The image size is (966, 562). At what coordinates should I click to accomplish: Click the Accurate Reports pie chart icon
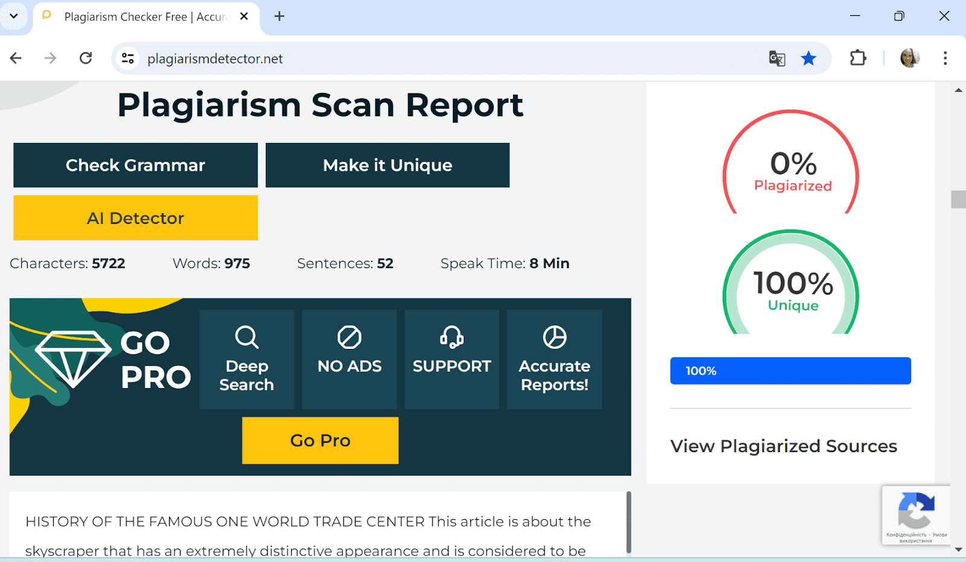pyautogui.click(x=554, y=337)
